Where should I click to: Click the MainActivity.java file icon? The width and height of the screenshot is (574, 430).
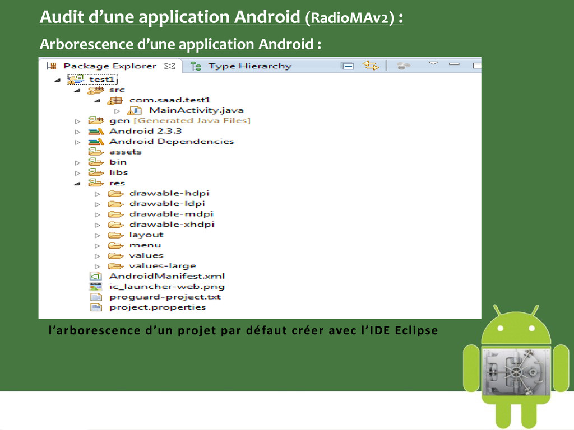(x=135, y=110)
